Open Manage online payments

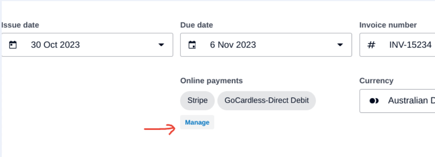click(197, 122)
